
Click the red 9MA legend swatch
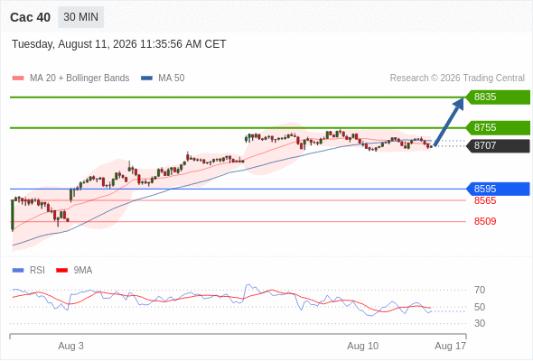click(61, 271)
